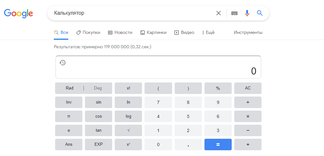The width and height of the screenshot is (324, 156).
Task: Tap the digit 4 key
Action: pos(158,116)
